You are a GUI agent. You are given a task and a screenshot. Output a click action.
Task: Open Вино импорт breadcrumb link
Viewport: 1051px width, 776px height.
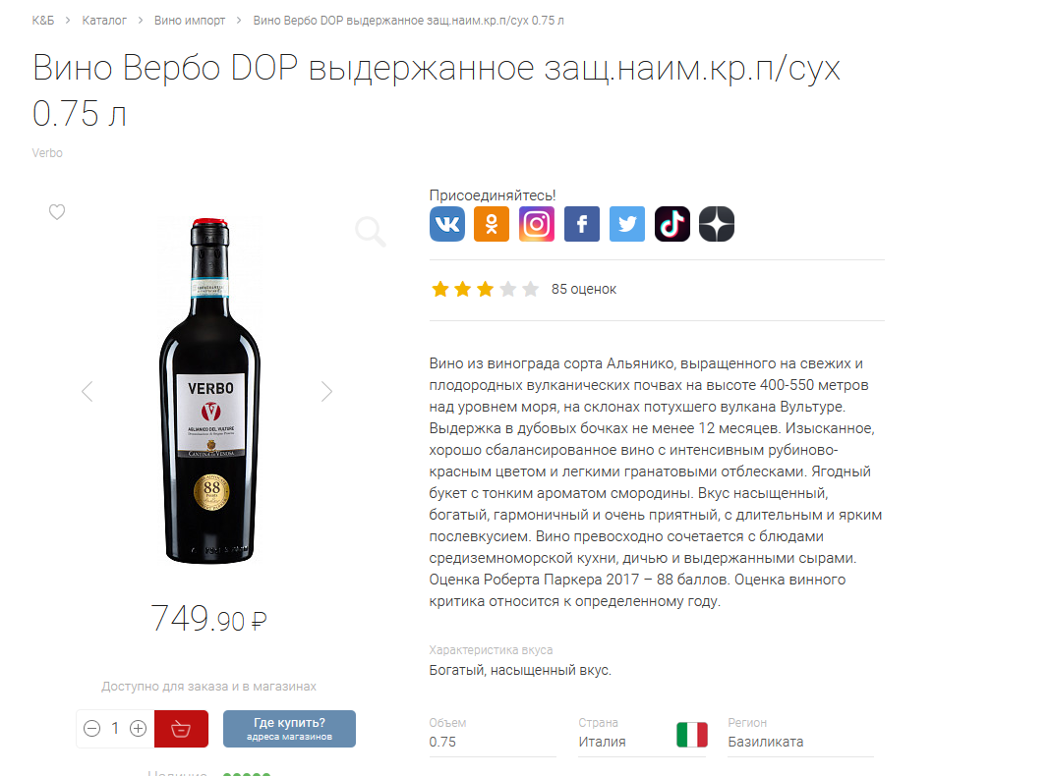[190, 21]
